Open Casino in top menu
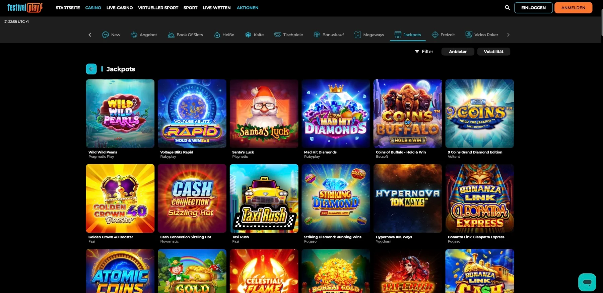 coord(93,8)
